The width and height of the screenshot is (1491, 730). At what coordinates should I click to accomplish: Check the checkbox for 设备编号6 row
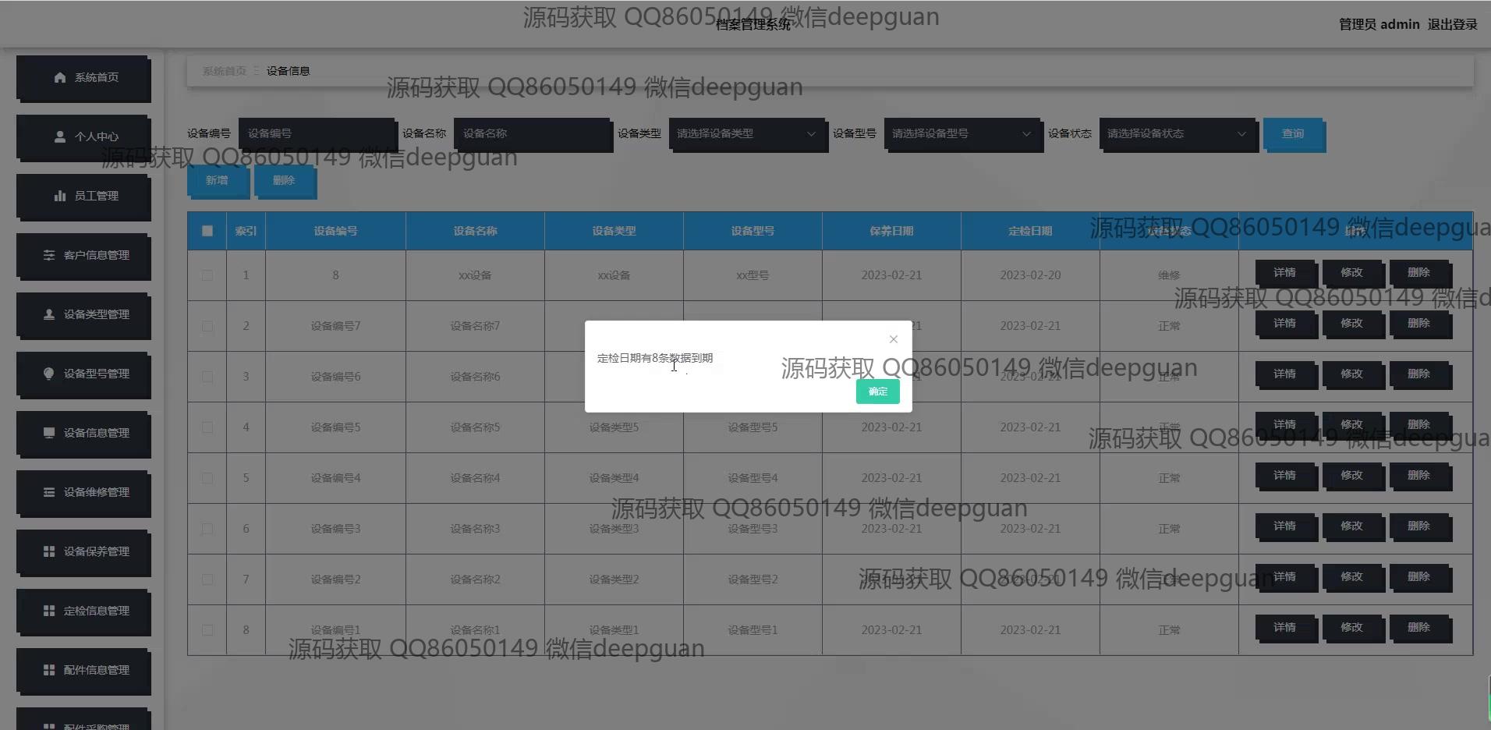click(207, 377)
